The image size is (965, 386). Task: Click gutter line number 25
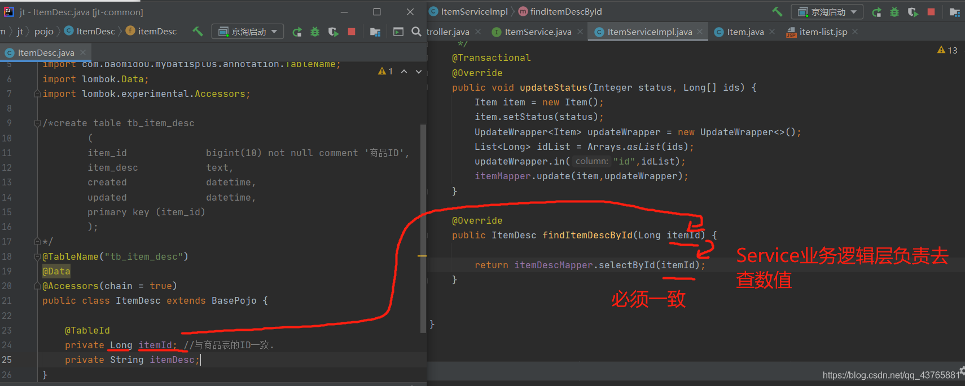click(x=7, y=360)
